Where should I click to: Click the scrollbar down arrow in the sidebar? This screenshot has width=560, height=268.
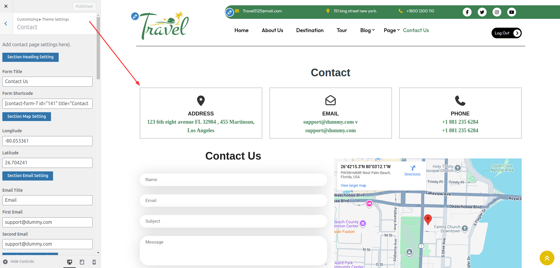point(98,253)
